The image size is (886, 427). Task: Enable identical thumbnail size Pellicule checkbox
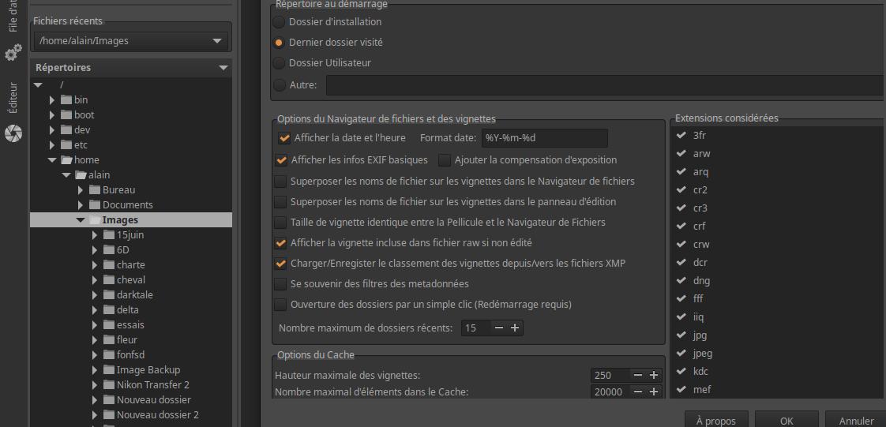point(280,223)
